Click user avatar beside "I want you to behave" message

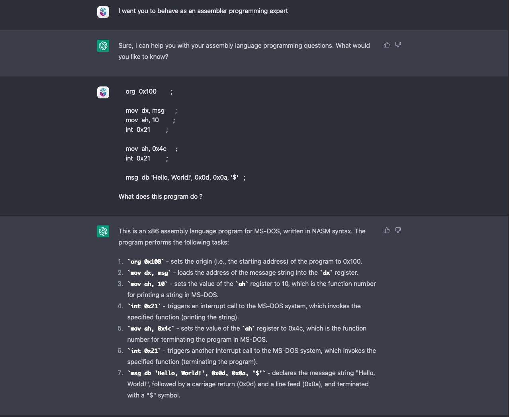point(103,12)
